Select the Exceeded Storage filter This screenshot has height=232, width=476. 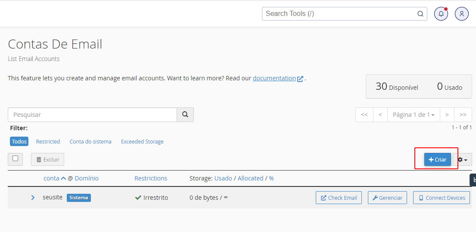coord(142,141)
